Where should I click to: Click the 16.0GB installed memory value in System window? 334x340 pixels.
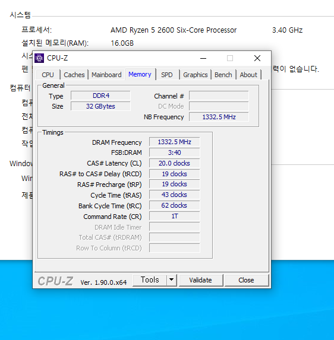pos(122,43)
